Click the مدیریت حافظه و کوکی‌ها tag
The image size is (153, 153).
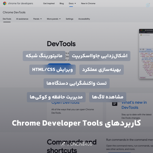pyautogui.click(x=56, y=97)
